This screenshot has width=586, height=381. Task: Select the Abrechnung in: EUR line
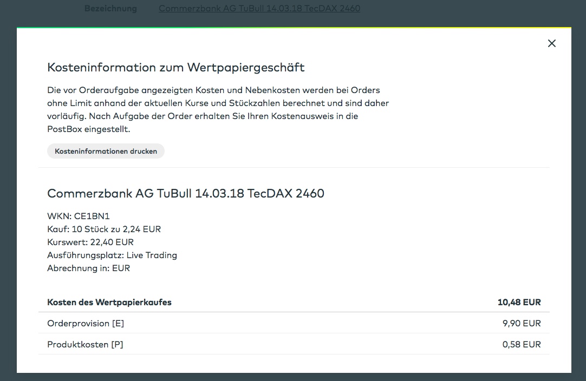coord(89,268)
